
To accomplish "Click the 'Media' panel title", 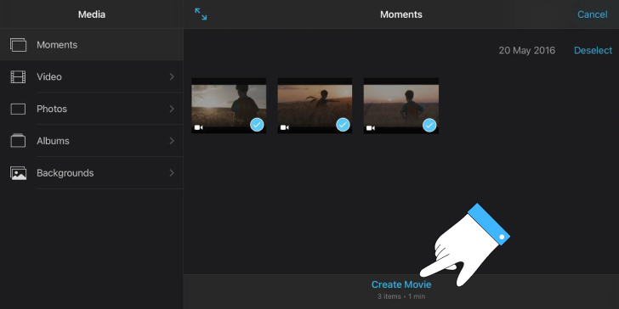I will 92,14.
